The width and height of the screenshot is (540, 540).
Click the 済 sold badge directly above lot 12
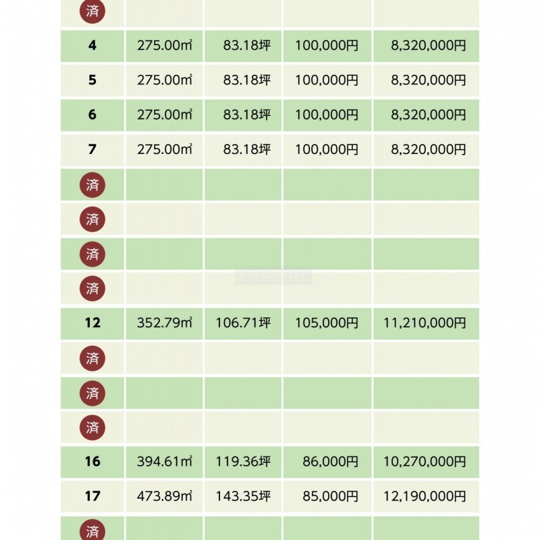pyautogui.click(x=92, y=289)
